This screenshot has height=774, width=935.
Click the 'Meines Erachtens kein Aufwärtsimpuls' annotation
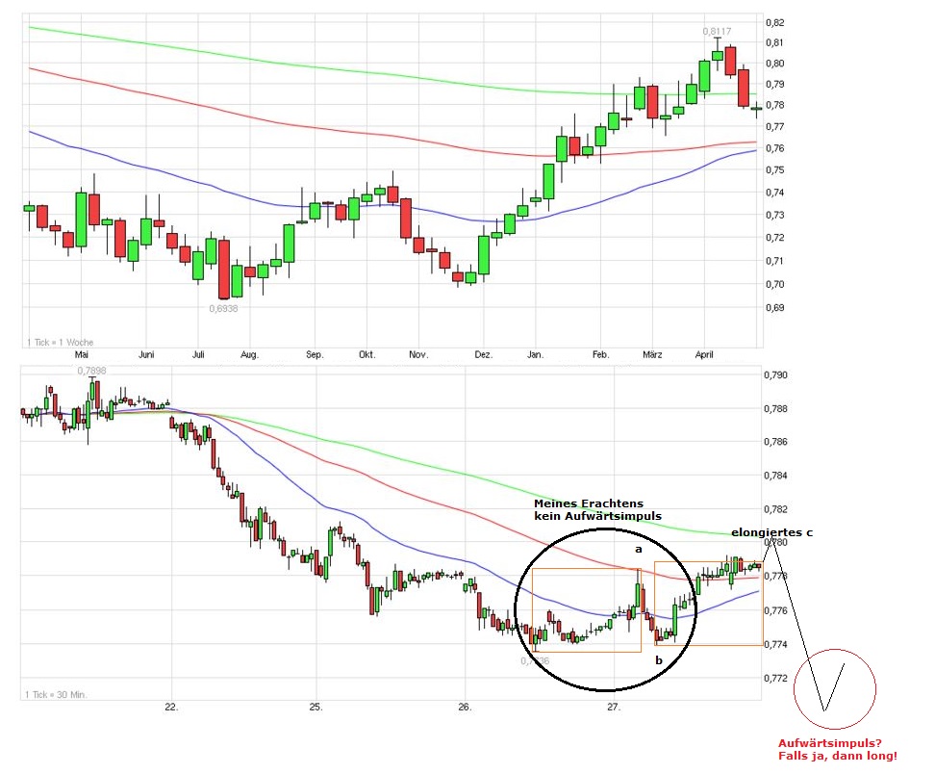[596, 510]
